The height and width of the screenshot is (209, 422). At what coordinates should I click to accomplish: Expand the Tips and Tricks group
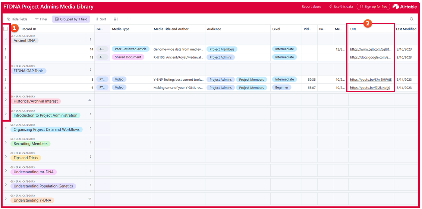[x=6, y=156]
